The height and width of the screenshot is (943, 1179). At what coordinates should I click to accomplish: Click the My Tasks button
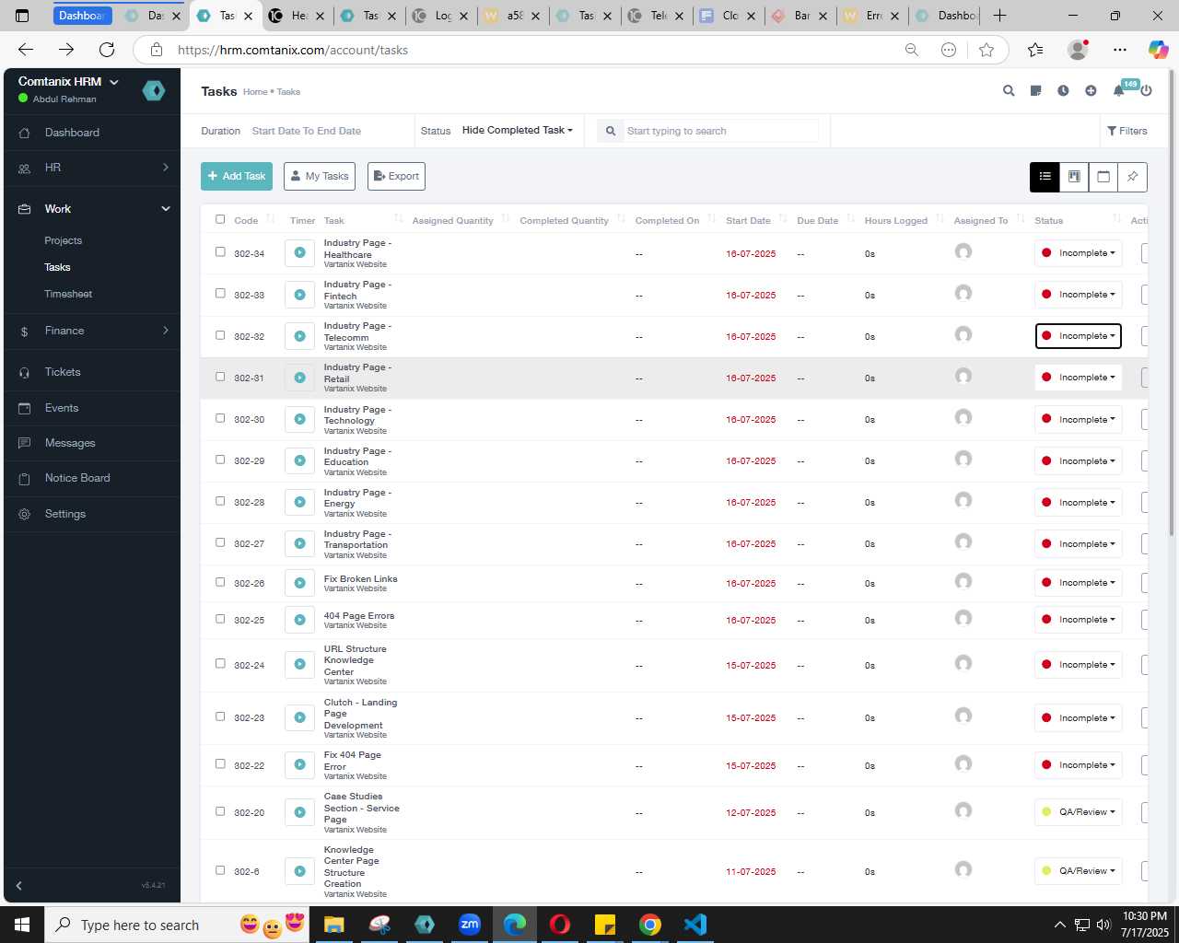pos(320,176)
